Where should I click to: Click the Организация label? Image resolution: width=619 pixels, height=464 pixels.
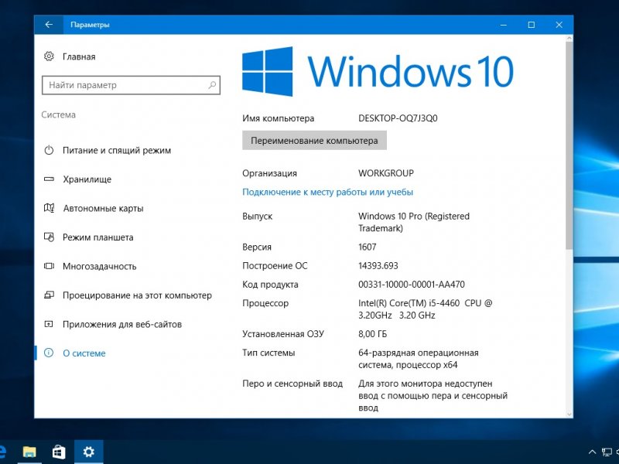269,173
